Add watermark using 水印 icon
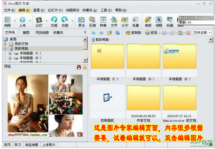Image resolution: width=215 pixels, height=149 pixels. point(125,22)
